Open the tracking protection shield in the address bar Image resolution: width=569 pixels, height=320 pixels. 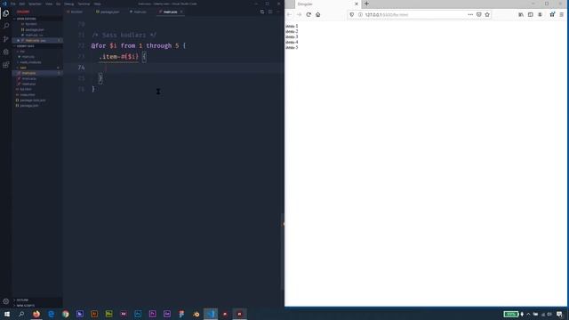352,14
